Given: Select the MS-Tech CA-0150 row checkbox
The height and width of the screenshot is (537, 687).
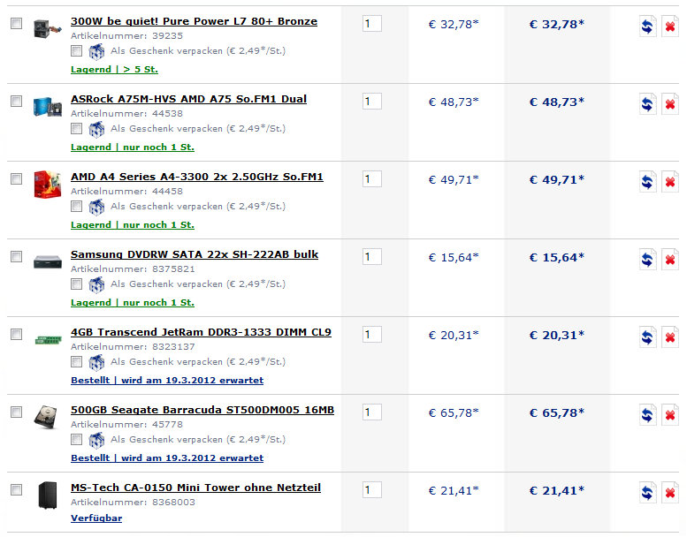Looking at the screenshot, I should pyautogui.click(x=16, y=489).
